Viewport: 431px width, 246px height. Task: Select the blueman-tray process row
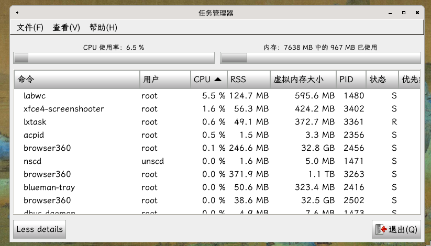coord(217,187)
